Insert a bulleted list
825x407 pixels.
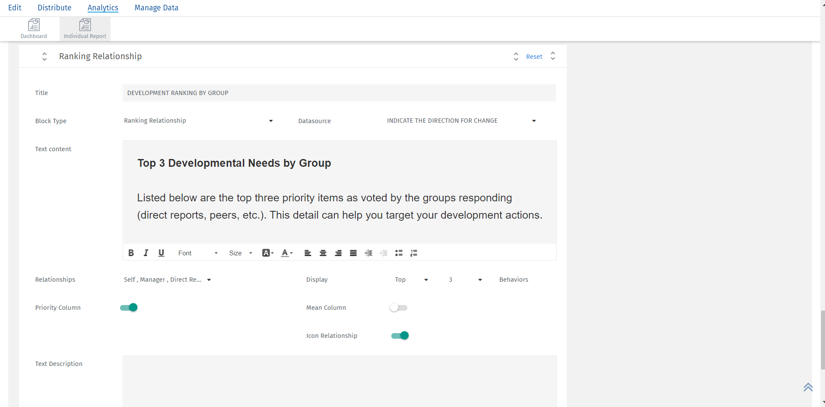(x=399, y=253)
